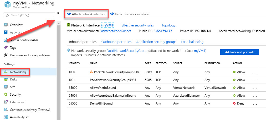The width and height of the screenshot is (266, 120).
Task: Sort by the NAME column header
Action: [x=93, y=63]
